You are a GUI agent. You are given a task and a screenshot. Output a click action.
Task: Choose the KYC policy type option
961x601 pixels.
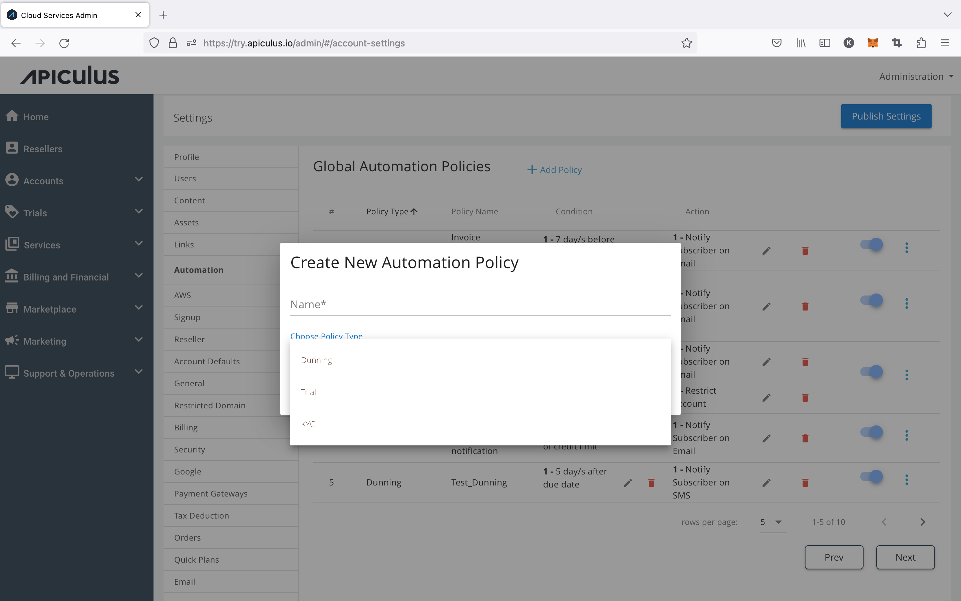point(308,424)
